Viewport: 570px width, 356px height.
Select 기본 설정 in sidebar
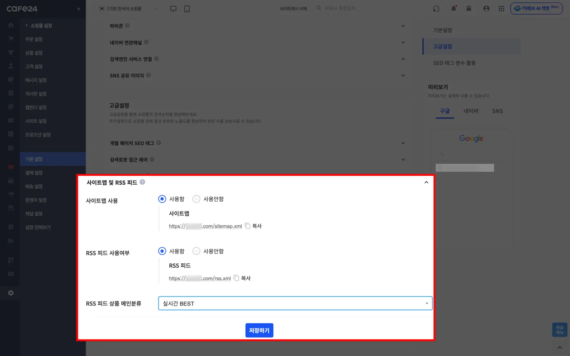pos(53,159)
